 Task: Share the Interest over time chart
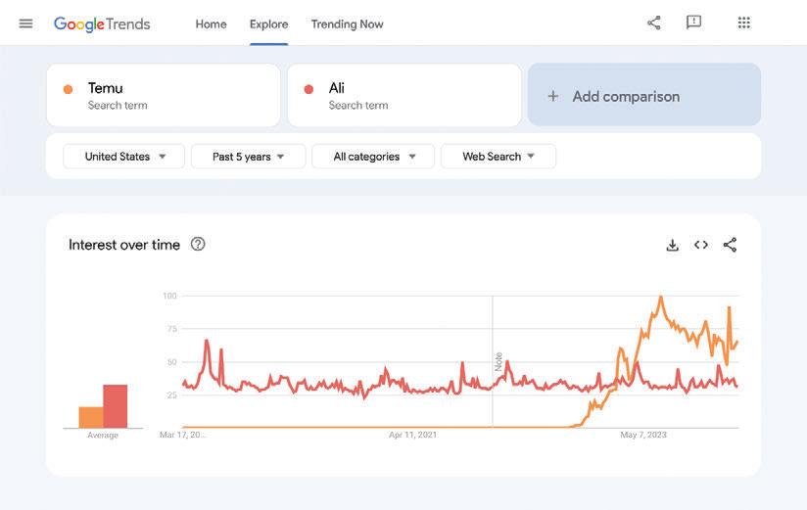(730, 245)
